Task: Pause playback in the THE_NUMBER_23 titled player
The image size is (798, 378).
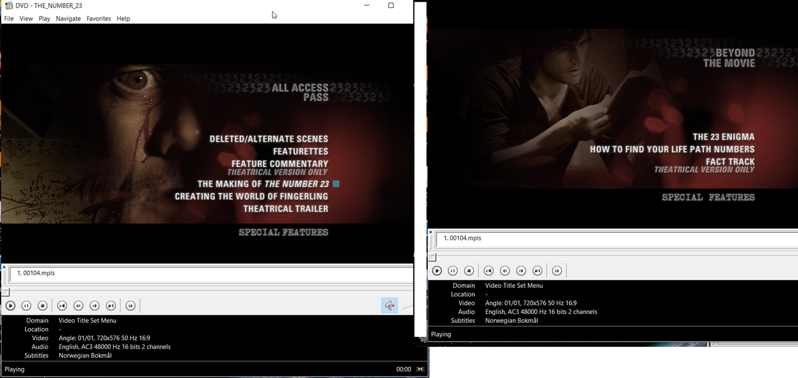Action: point(26,306)
